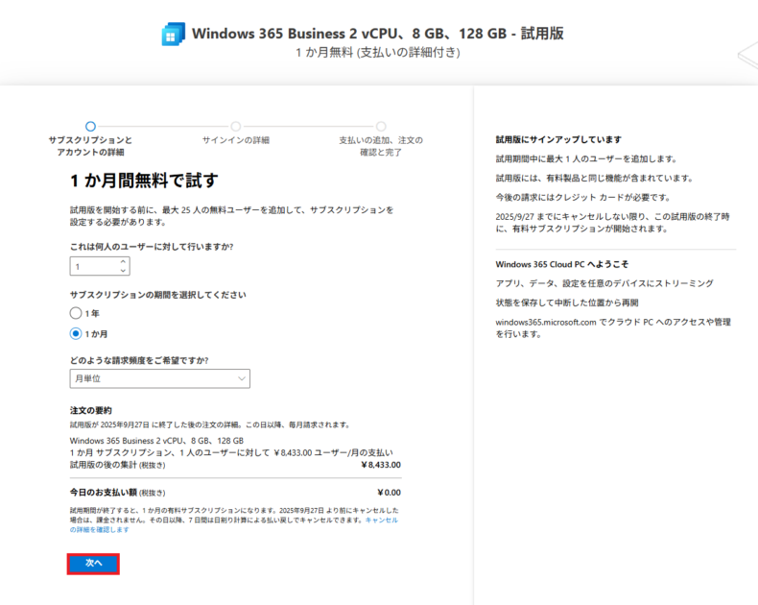Click step circle 支払いの追加、注文の確認と完了
This screenshot has height=605, width=758.
tap(381, 127)
